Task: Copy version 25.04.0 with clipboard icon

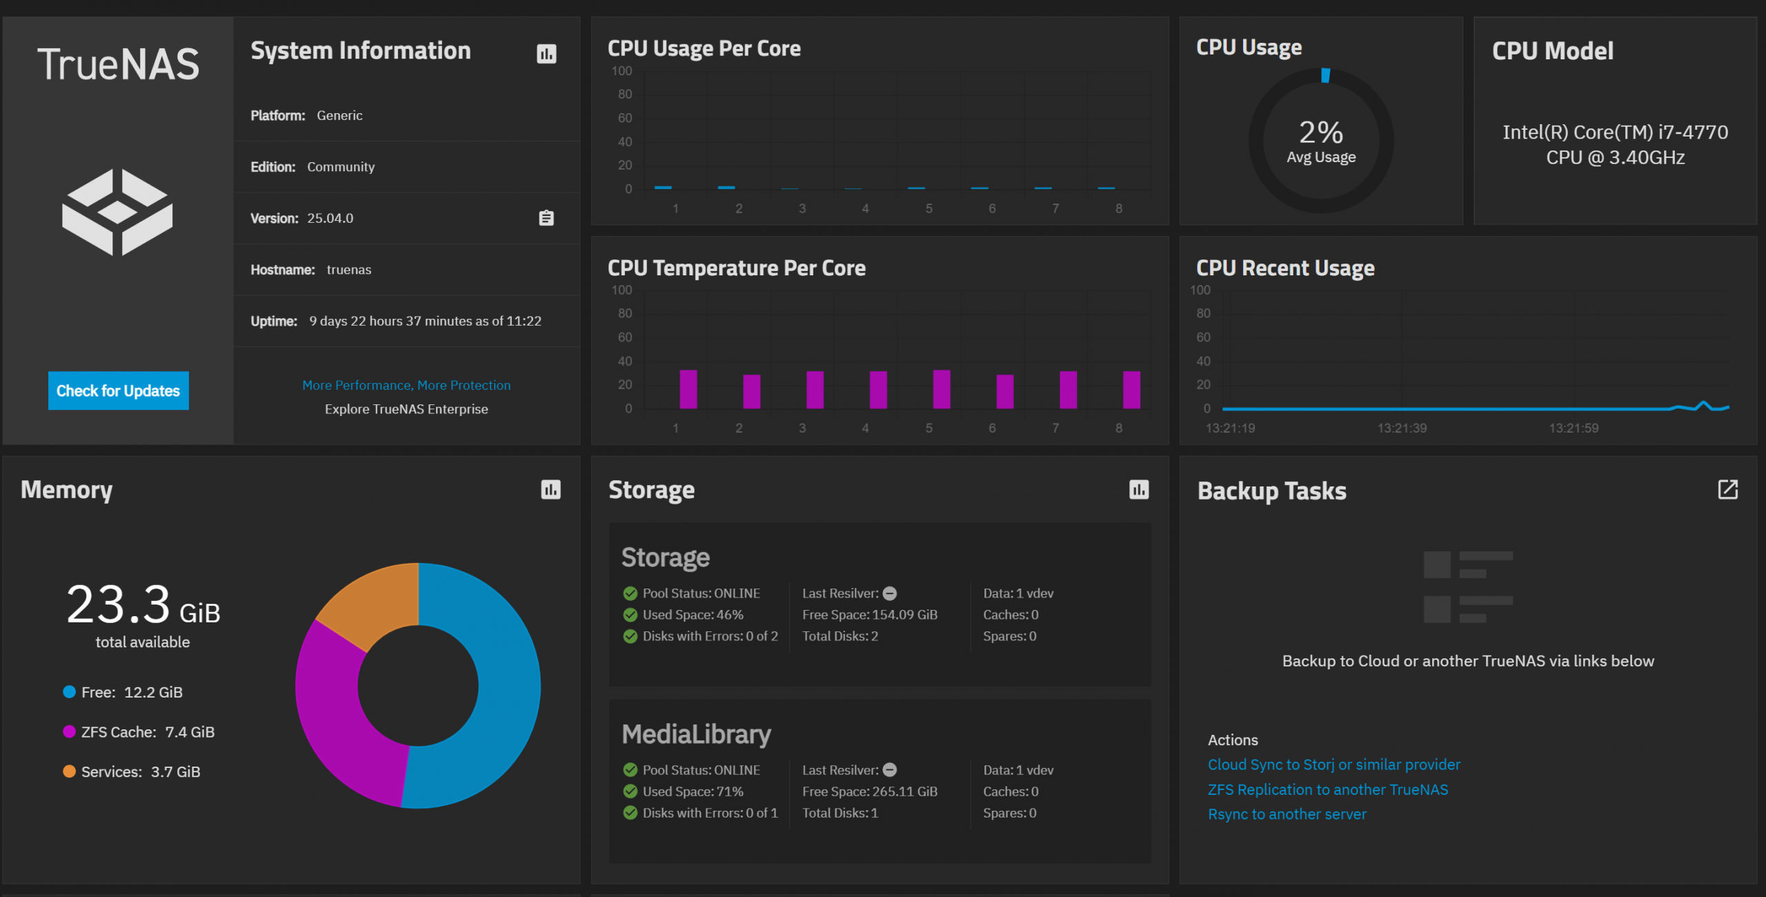Action: click(x=546, y=218)
